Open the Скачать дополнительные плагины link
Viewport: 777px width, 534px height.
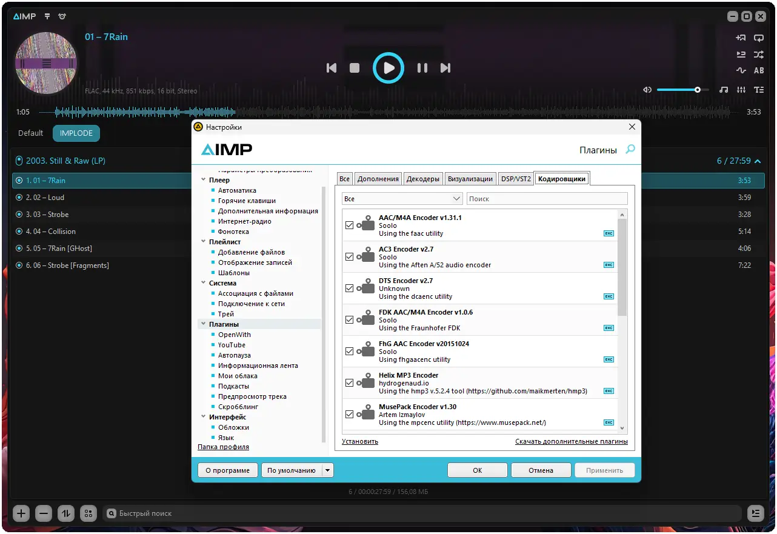point(572,441)
